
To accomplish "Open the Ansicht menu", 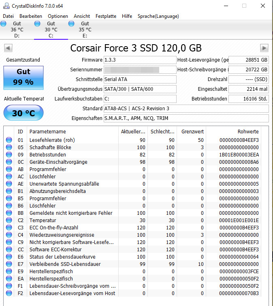I will coord(82,16).
